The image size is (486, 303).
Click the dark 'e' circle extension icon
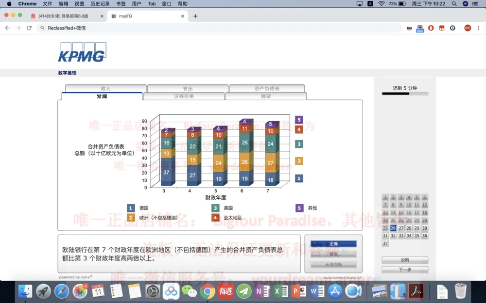452,28
